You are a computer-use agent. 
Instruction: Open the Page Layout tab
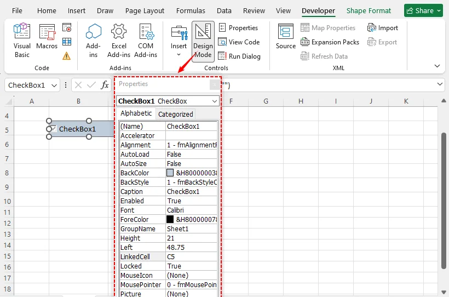click(145, 11)
